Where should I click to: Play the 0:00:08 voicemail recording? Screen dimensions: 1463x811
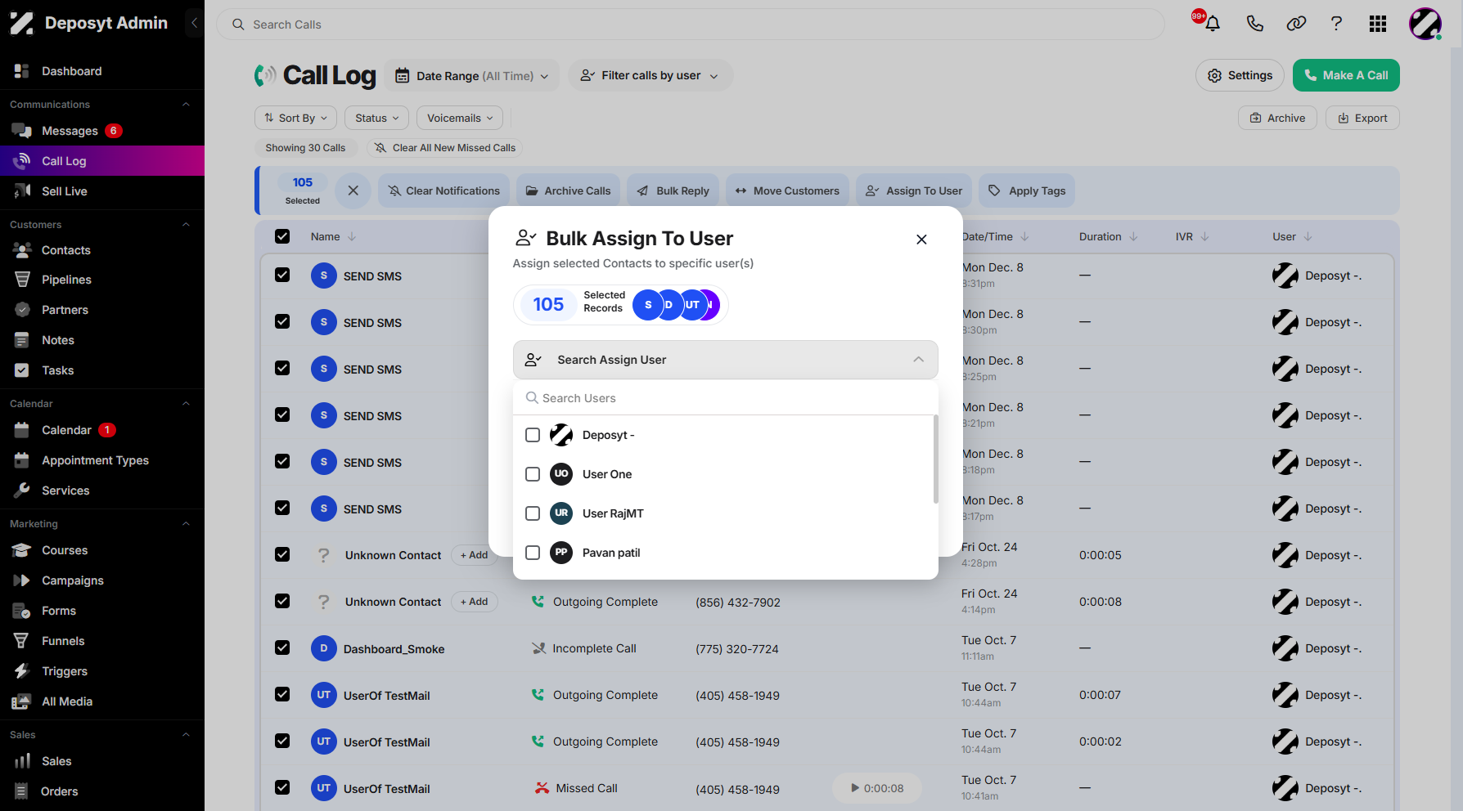tap(876, 788)
